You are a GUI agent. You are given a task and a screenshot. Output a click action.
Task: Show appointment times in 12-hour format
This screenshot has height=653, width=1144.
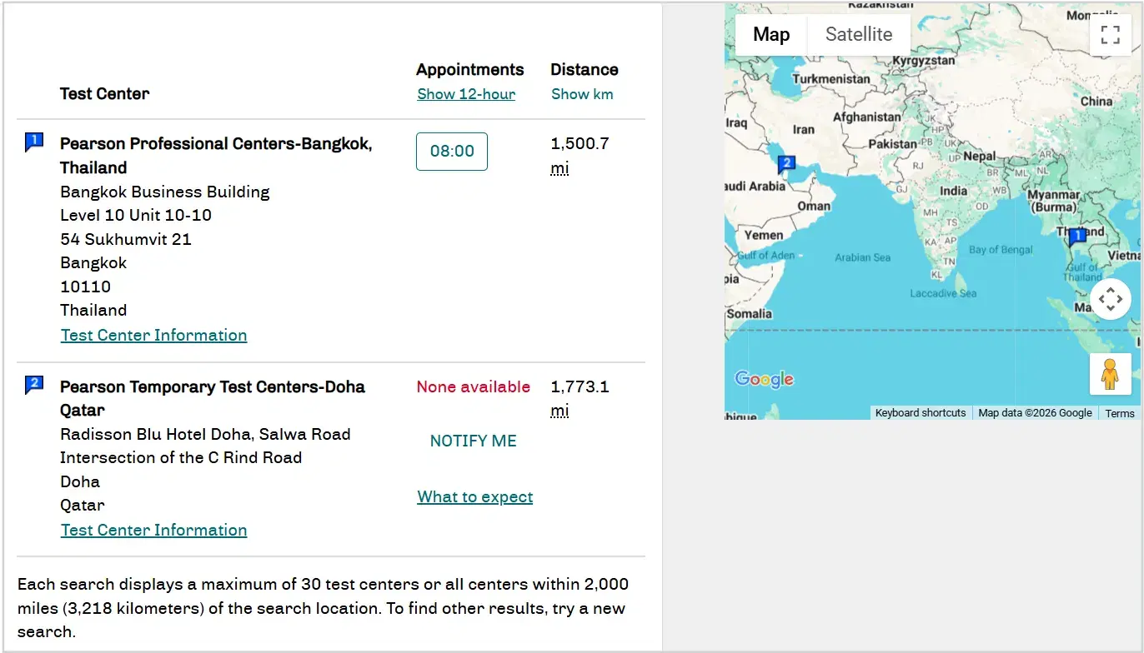pyautogui.click(x=466, y=94)
